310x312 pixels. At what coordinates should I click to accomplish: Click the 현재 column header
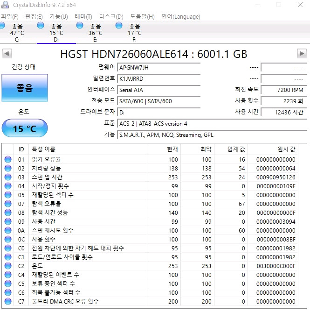164,149
